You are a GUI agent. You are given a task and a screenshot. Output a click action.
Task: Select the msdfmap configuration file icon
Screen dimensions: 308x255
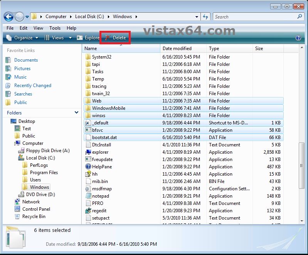click(x=88, y=189)
